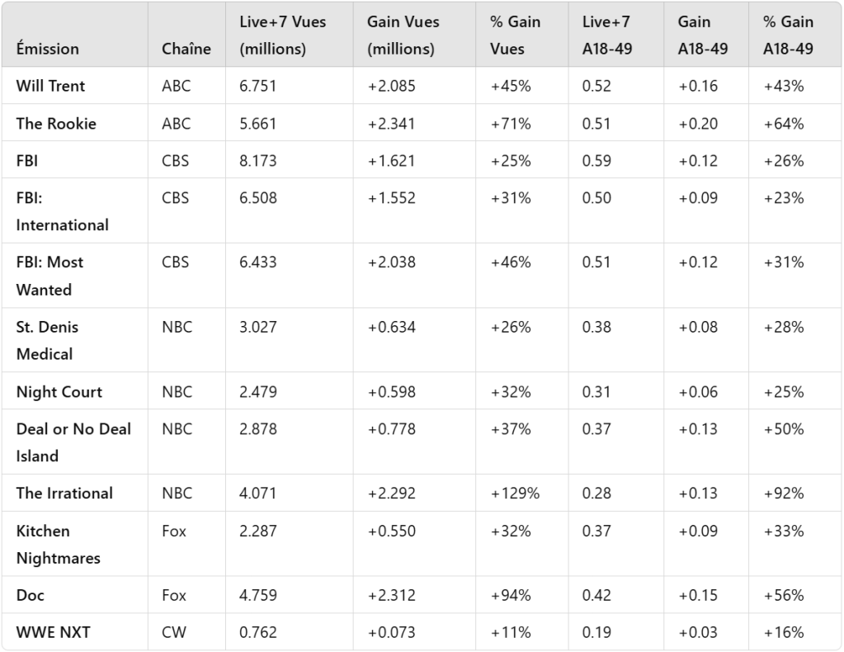Viewport: 844px width, 652px height.
Task: Select the FBI: Most Wanted cell
Action: pyautogui.click(x=50, y=276)
